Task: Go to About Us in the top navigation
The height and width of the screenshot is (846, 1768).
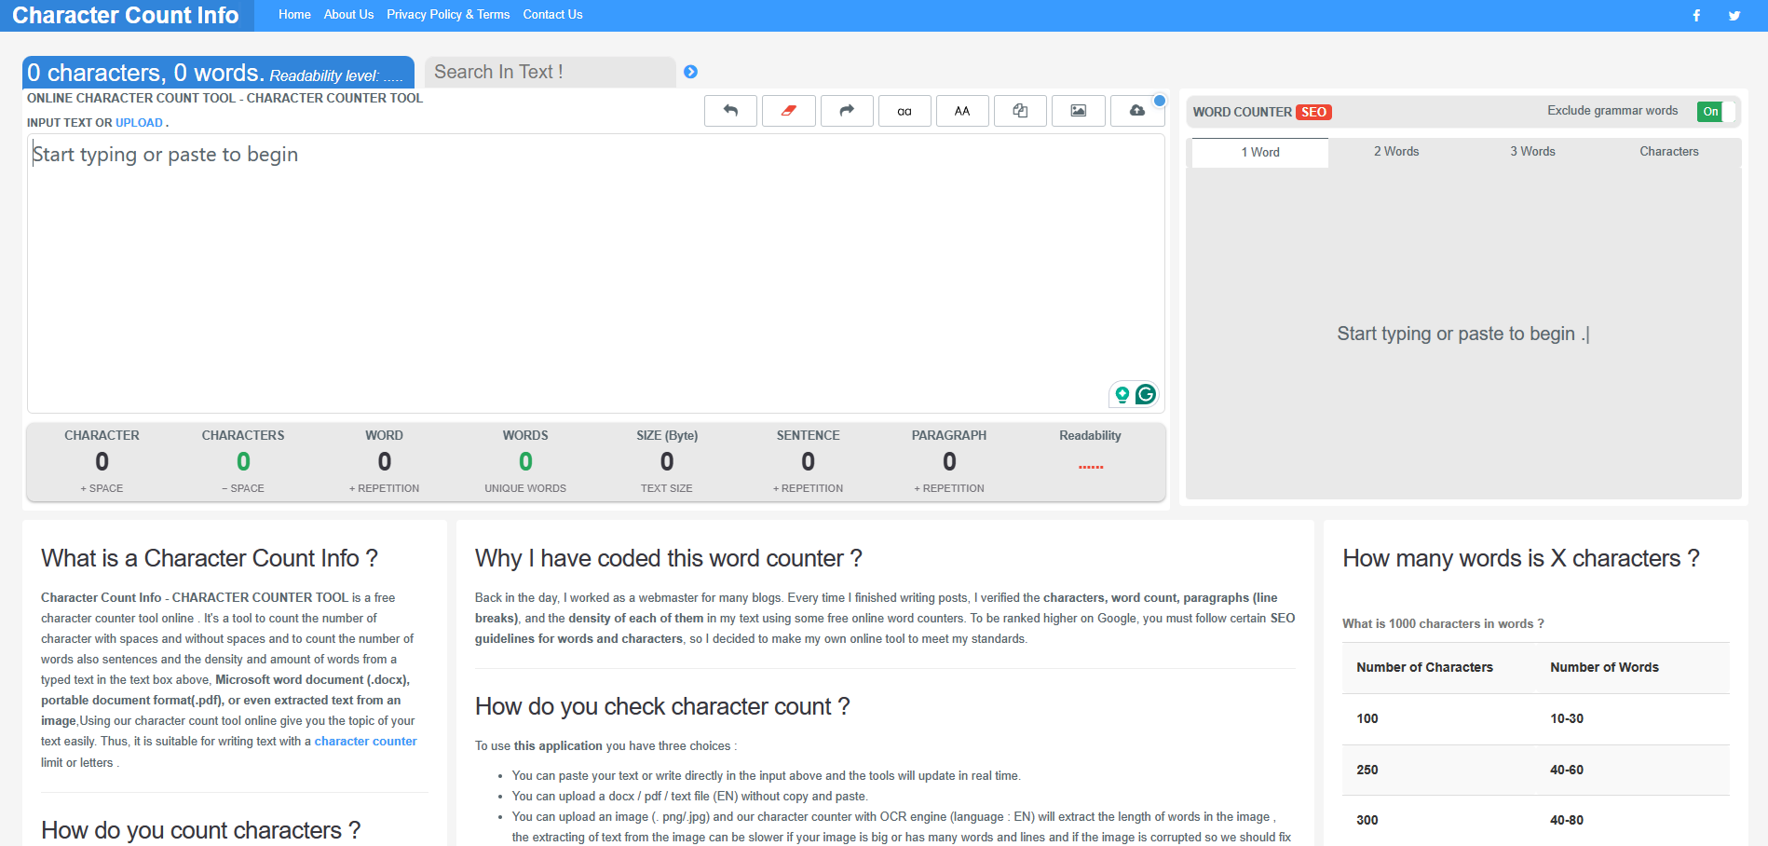Action: [x=348, y=15]
